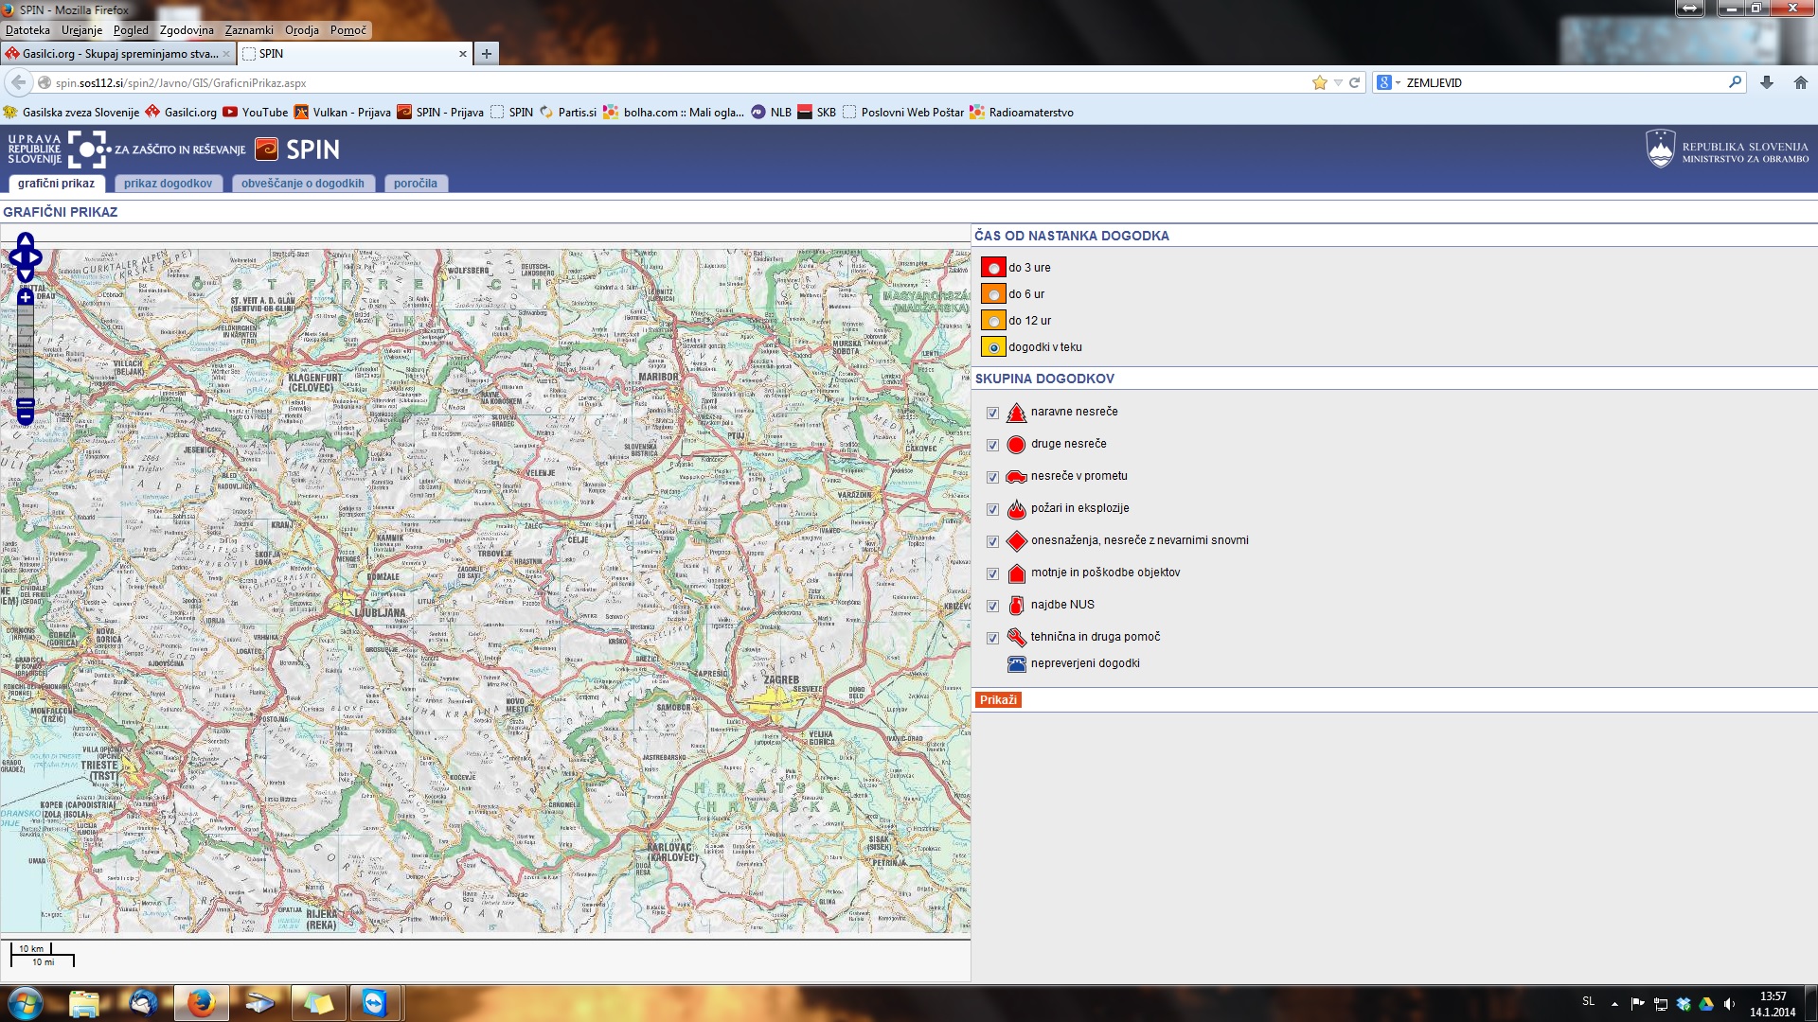
Task: Zoom in the map with plus button
Action: point(26,298)
